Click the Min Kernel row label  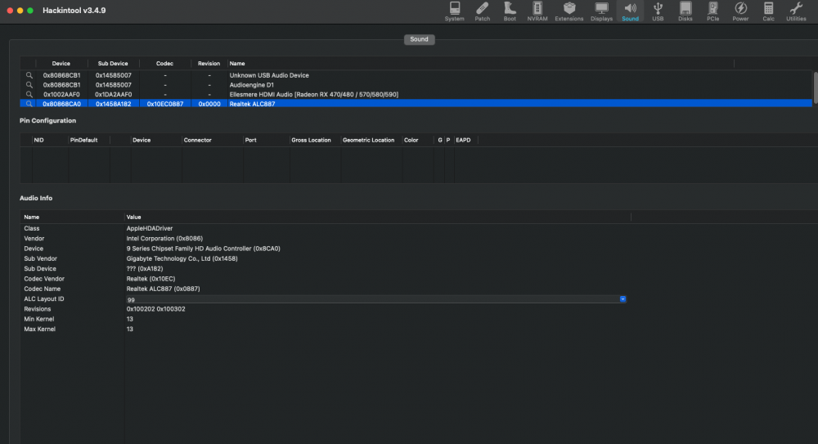click(x=38, y=319)
